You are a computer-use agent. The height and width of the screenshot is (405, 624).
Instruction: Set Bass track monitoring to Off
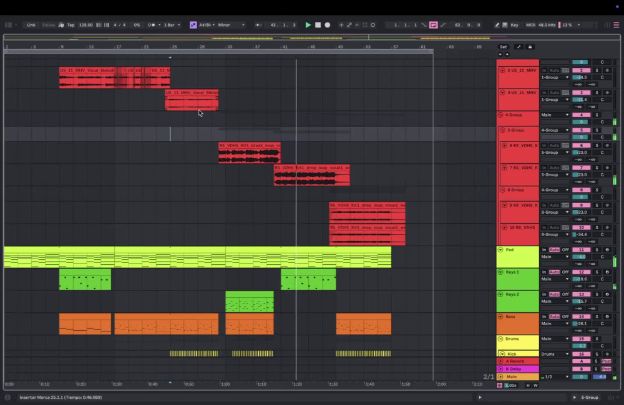pos(565,317)
